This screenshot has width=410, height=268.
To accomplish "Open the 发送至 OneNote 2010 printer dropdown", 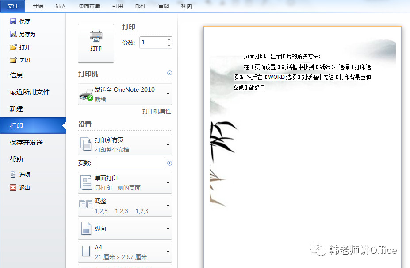I will pyautogui.click(x=167, y=94).
